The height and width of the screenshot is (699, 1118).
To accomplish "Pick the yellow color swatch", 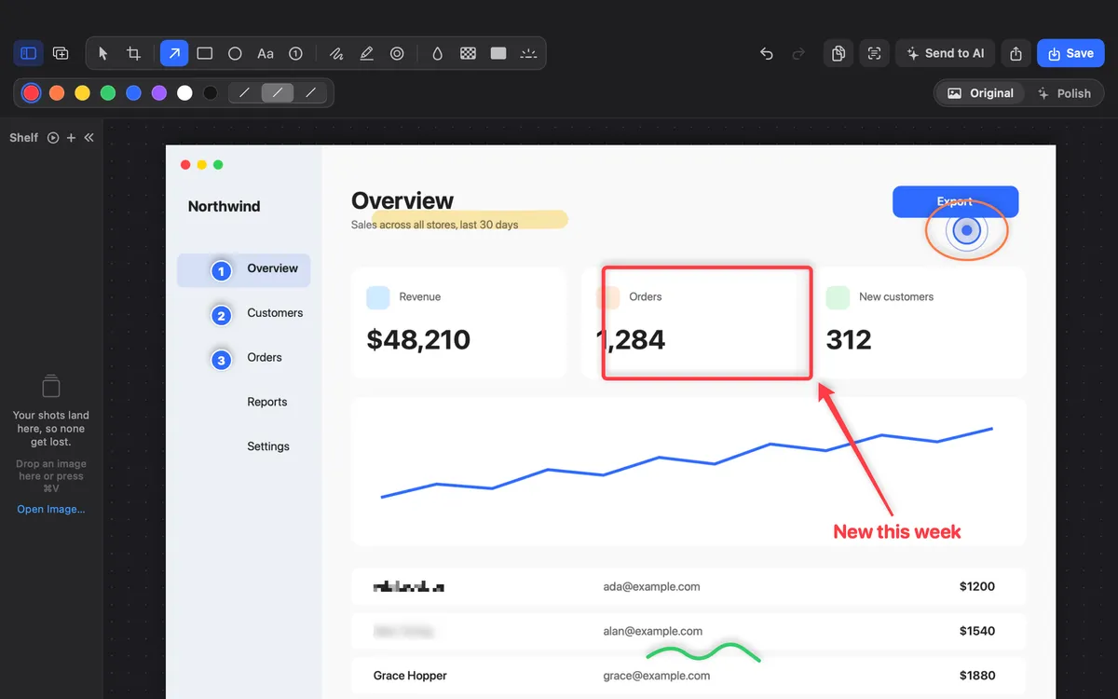I will [x=82, y=93].
